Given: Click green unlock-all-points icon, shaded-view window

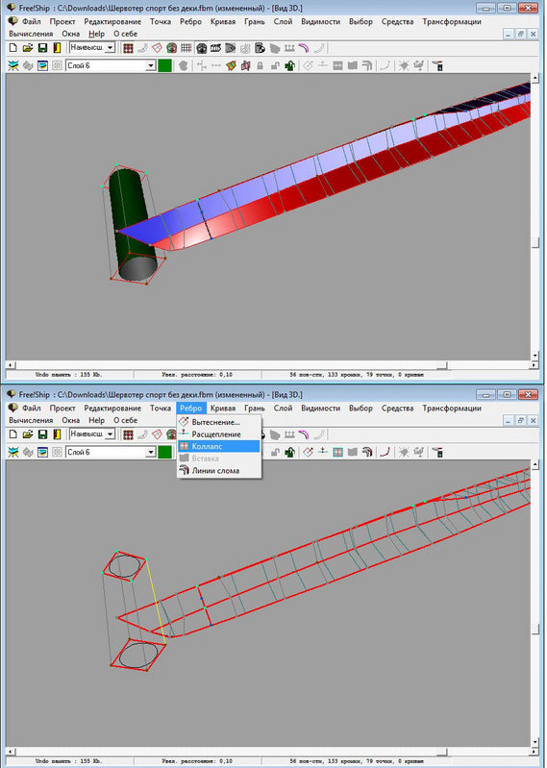Looking at the screenshot, I should coord(290,65).
